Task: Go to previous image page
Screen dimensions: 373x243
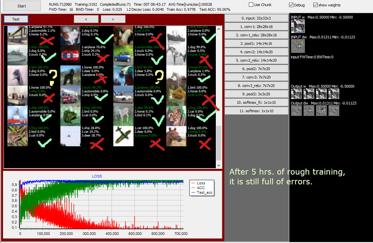Action: click(86, 19)
